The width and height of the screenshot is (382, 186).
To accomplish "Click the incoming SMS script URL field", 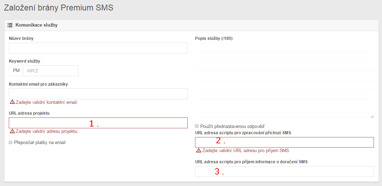I will 284,142.
